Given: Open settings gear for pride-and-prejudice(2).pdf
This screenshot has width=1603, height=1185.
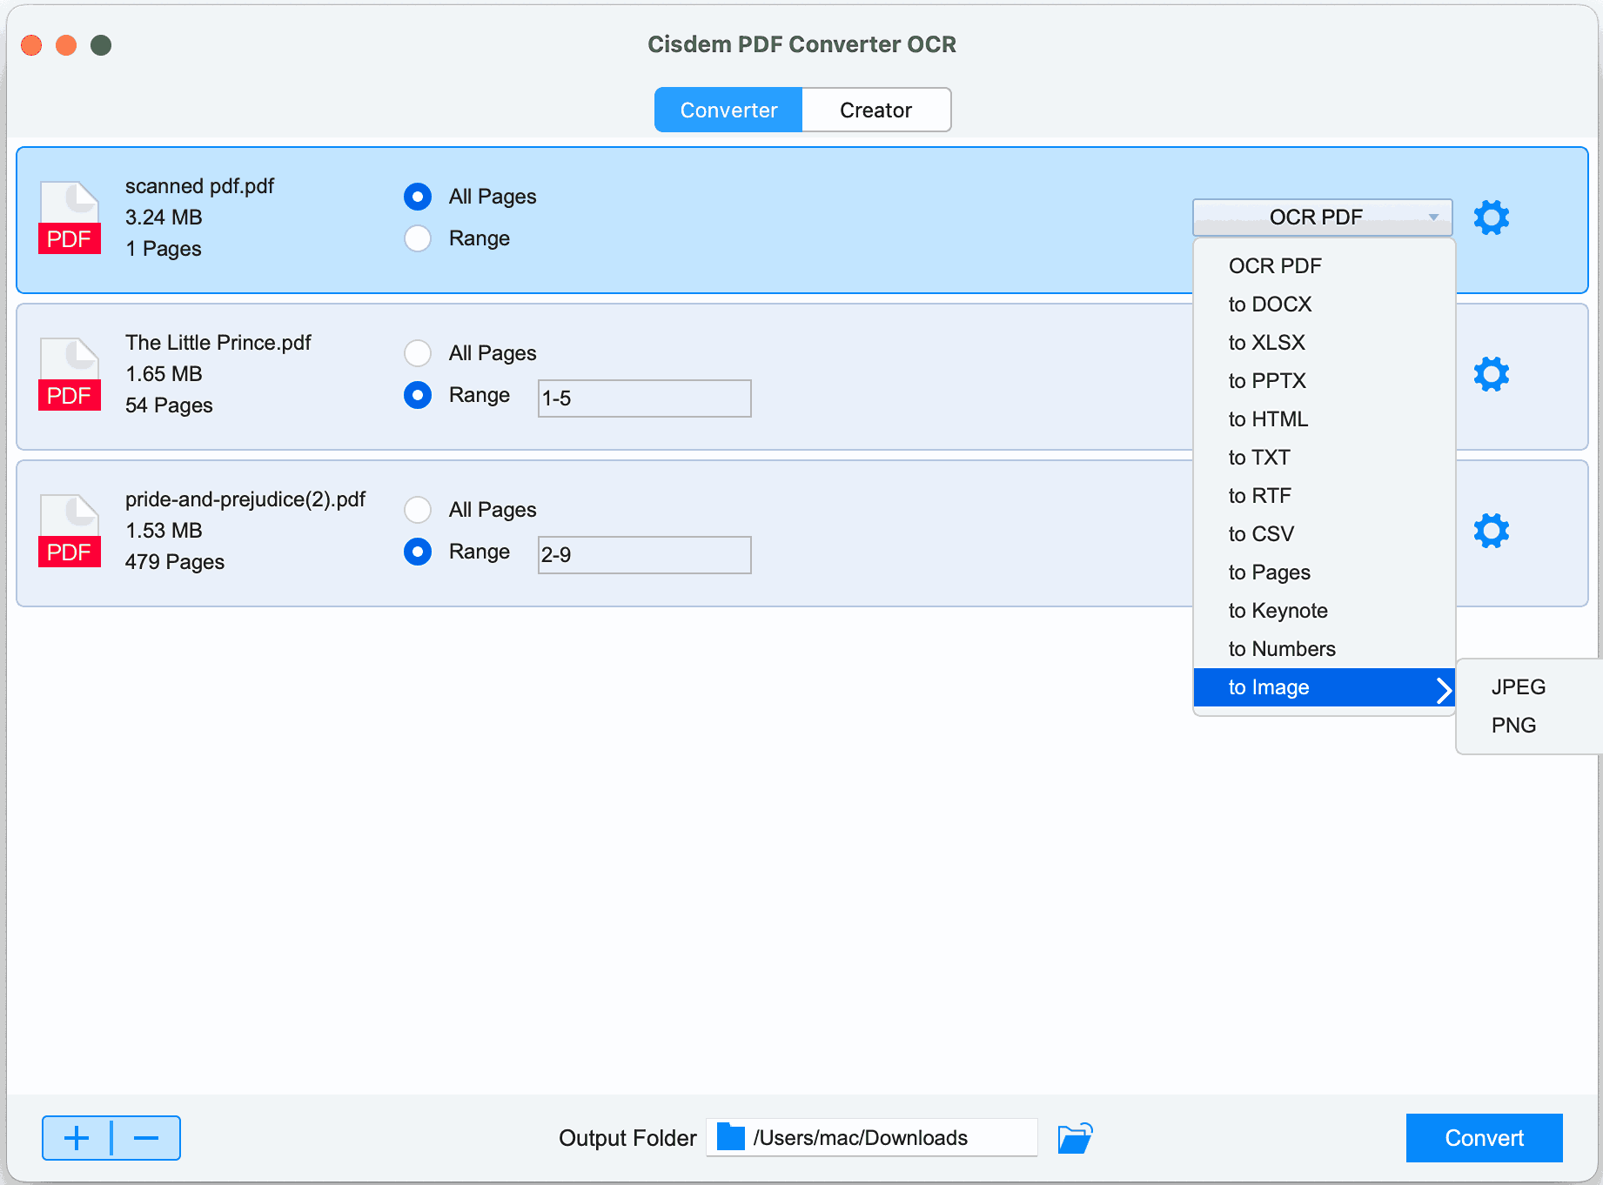Looking at the screenshot, I should point(1491,531).
